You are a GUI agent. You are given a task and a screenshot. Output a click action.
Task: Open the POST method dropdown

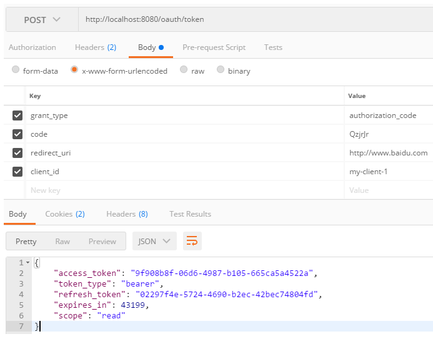tap(42, 20)
